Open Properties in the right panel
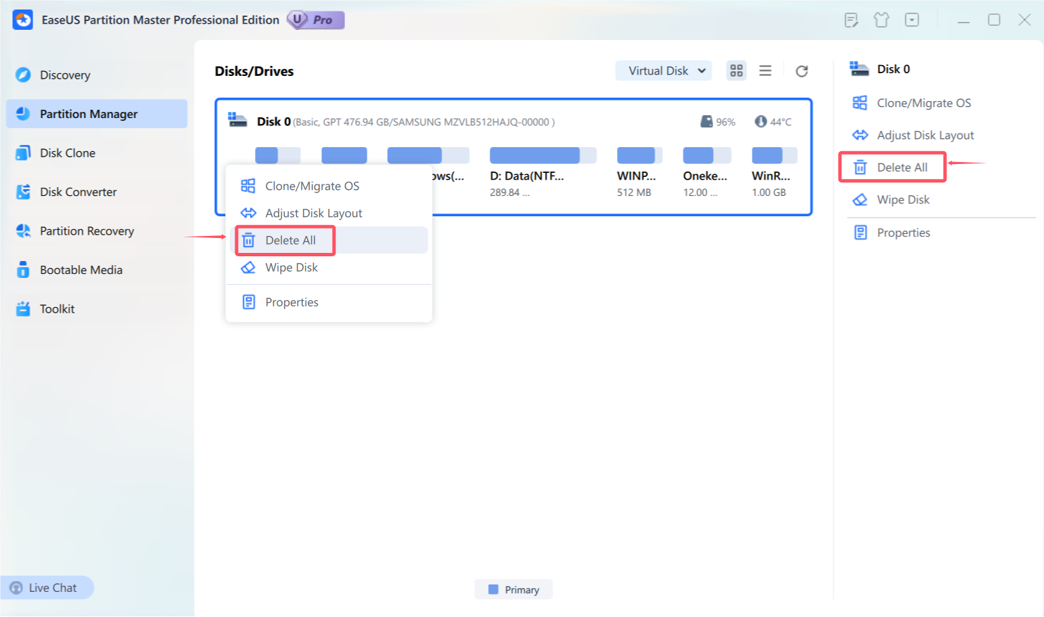1044x617 pixels. (x=891, y=233)
